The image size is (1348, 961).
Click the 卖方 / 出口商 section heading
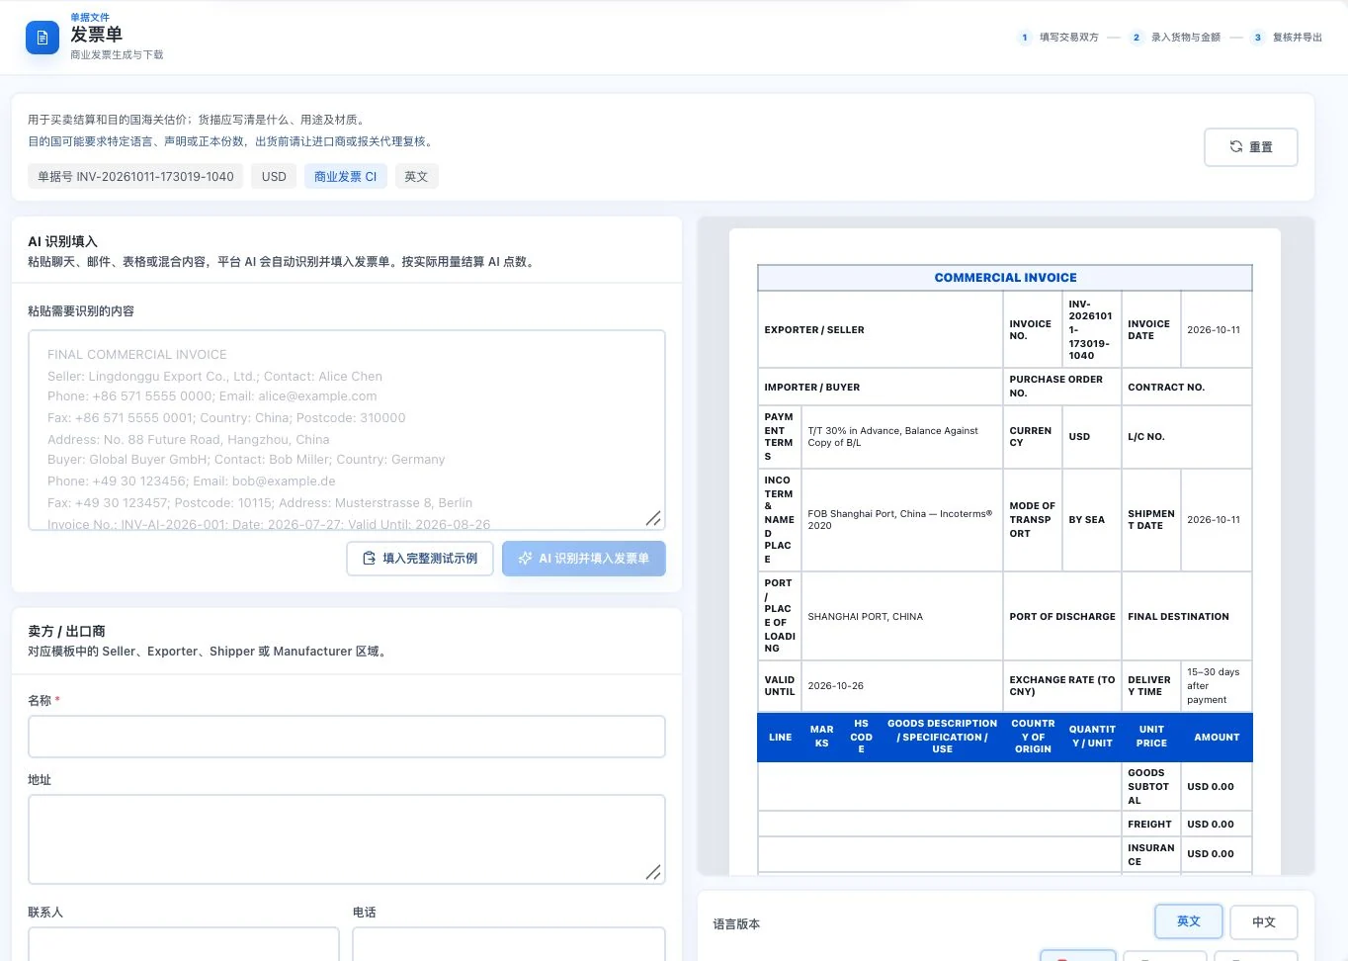tap(66, 632)
